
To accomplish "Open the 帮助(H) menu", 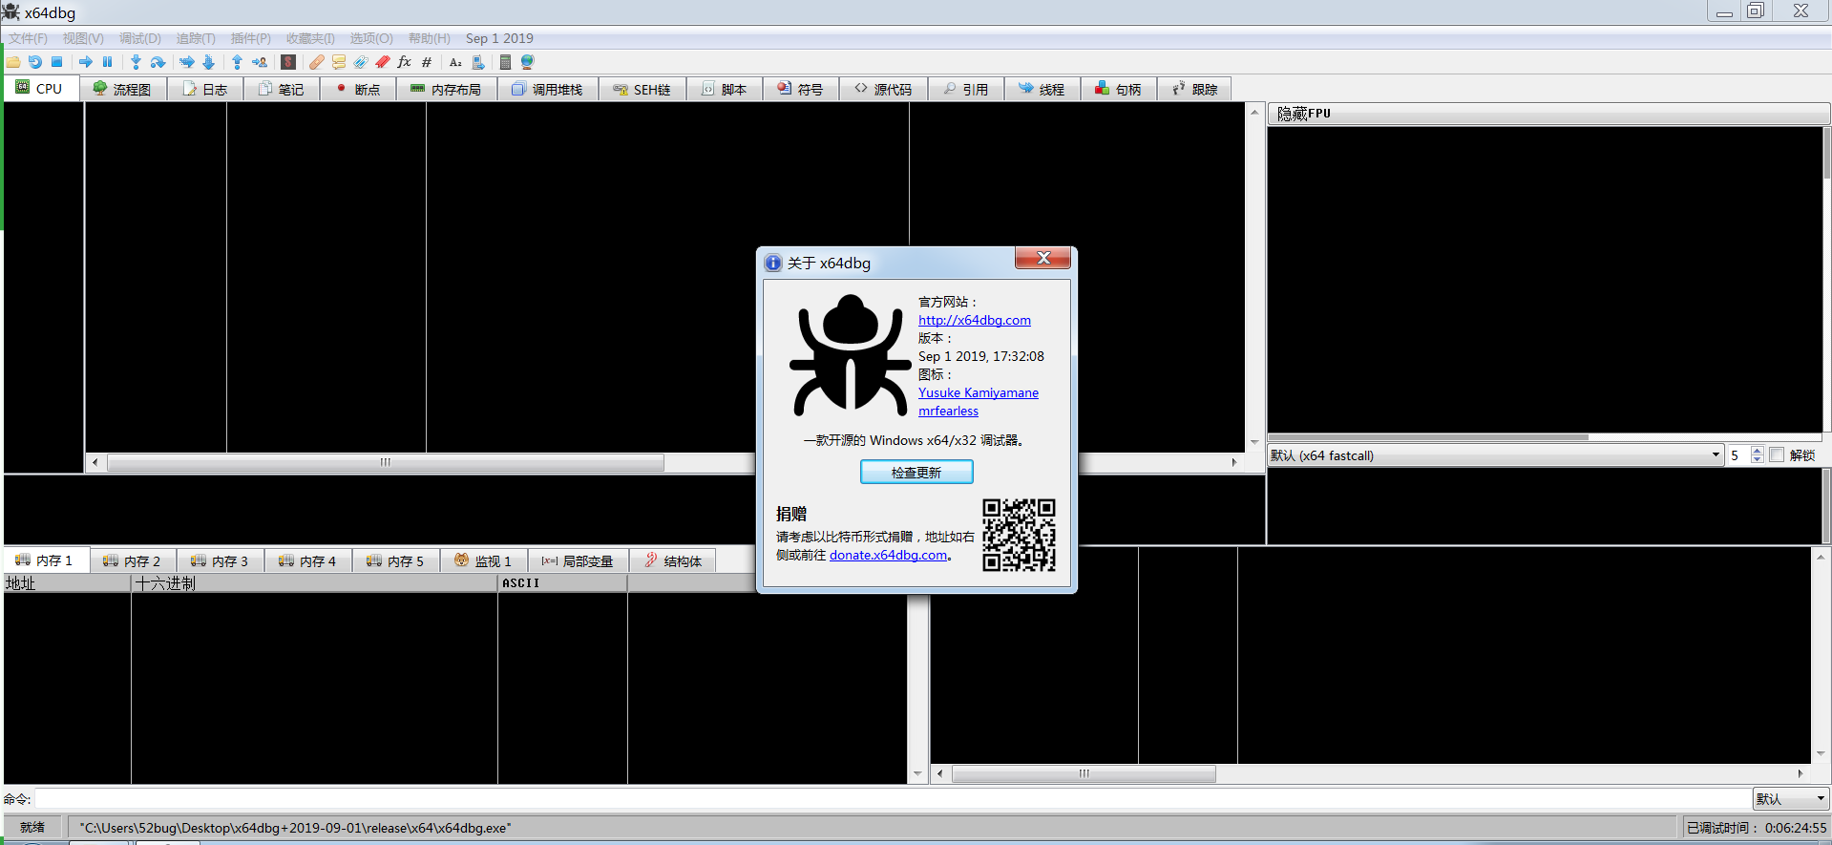I will [x=430, y=38].
